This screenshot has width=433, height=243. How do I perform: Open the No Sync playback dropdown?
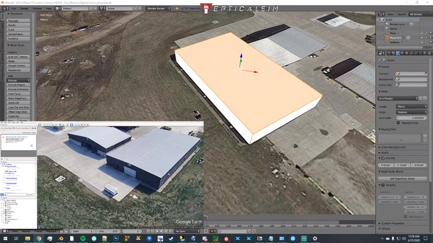point(187,231)
